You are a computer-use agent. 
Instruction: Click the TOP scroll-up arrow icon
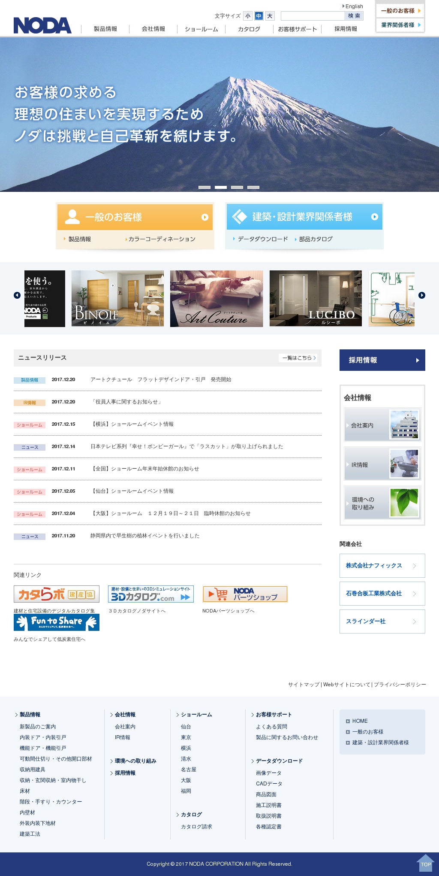[x=425, y=864]
